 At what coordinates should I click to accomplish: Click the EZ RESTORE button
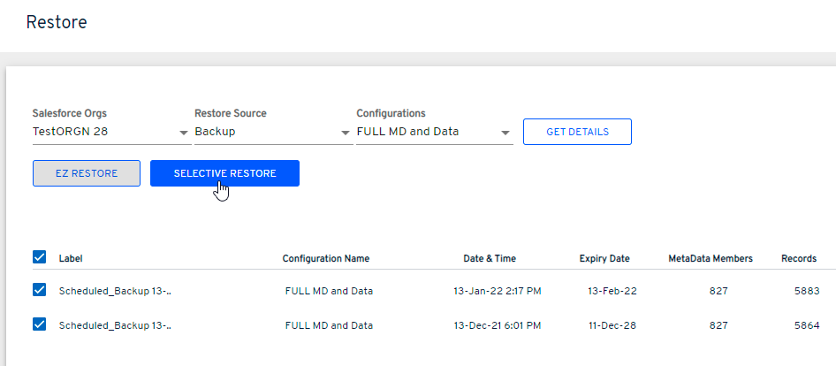pyautogui.click(x=87, y=173)
